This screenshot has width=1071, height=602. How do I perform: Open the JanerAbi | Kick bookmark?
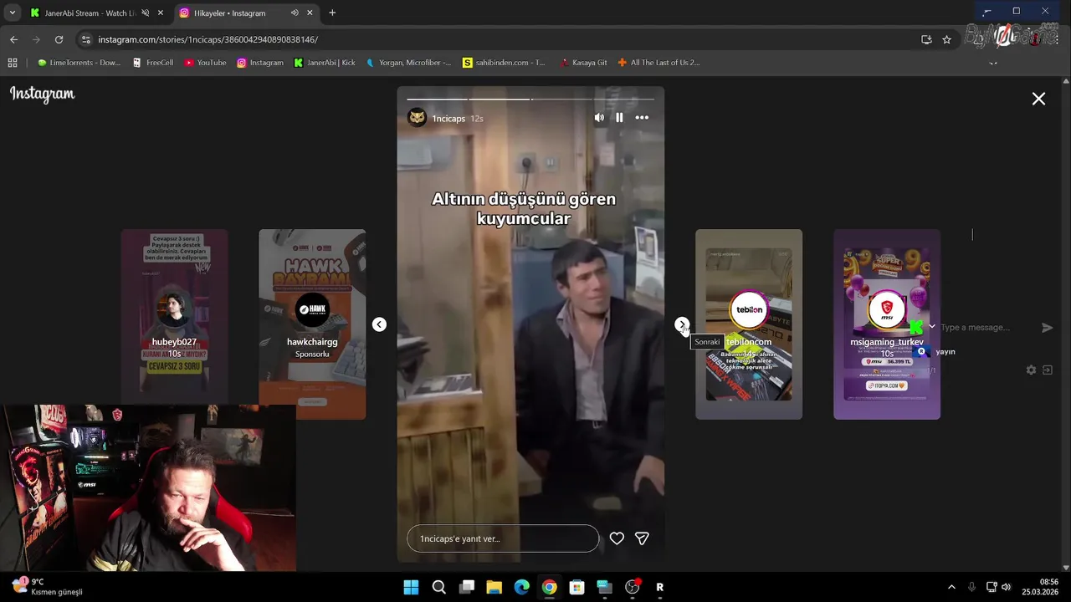[x=325, y=63]
